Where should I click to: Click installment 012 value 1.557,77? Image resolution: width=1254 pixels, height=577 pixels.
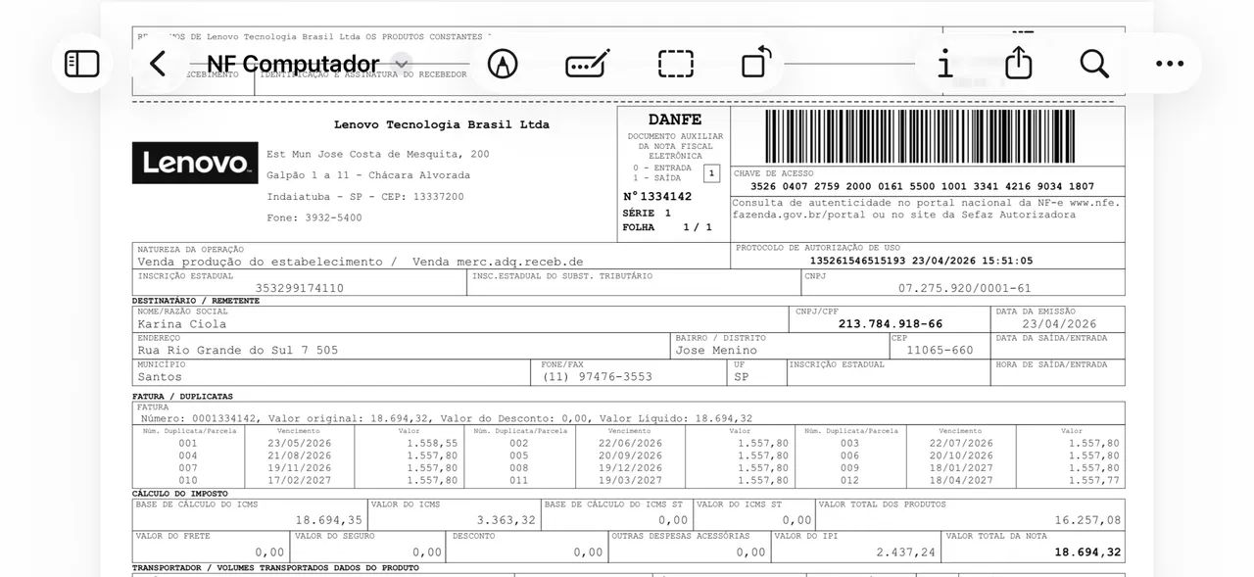tap(1094, 480)
